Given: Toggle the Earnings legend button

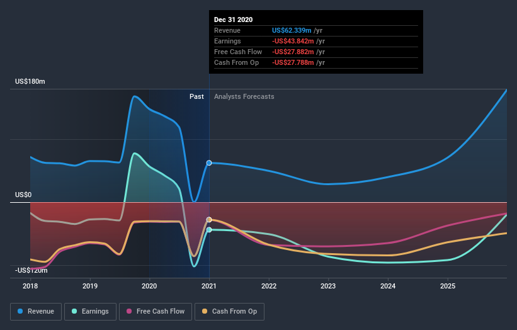Looking at the screenshot, I should (x=90, y=312).
